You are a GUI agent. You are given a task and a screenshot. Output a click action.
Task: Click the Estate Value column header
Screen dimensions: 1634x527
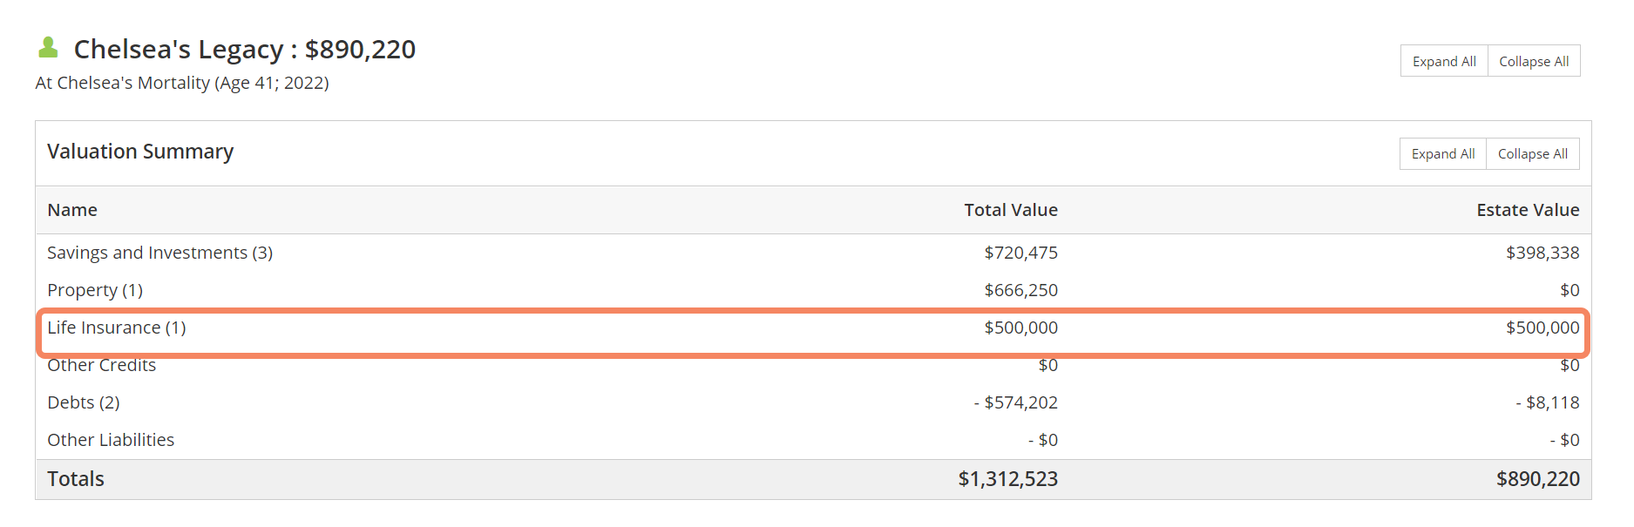click(x=1528, y=210)
